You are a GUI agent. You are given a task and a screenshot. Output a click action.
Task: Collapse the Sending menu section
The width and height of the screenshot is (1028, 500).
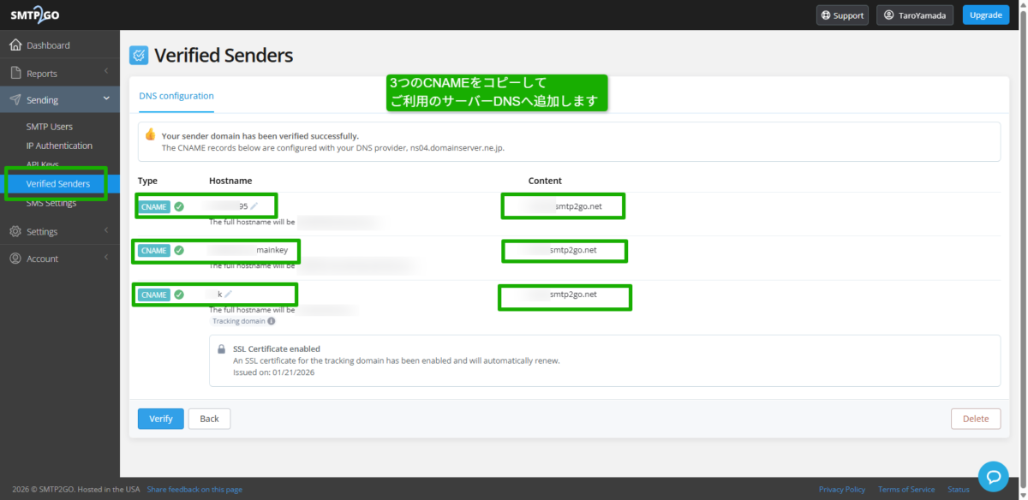coord(106,99)
